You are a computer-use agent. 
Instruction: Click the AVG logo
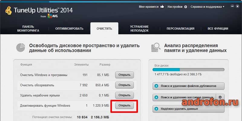[x=53, y=16]
